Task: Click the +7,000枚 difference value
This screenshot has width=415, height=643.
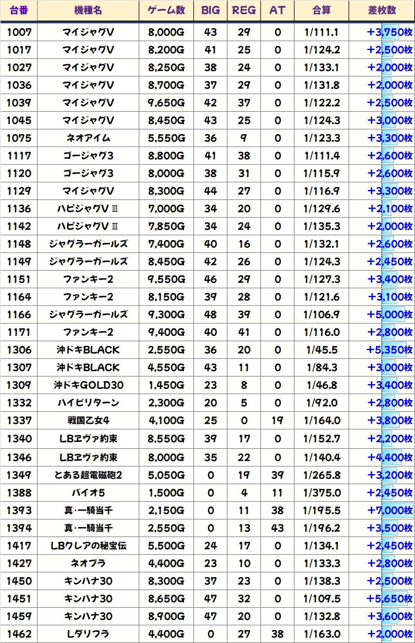Action: 390,510
